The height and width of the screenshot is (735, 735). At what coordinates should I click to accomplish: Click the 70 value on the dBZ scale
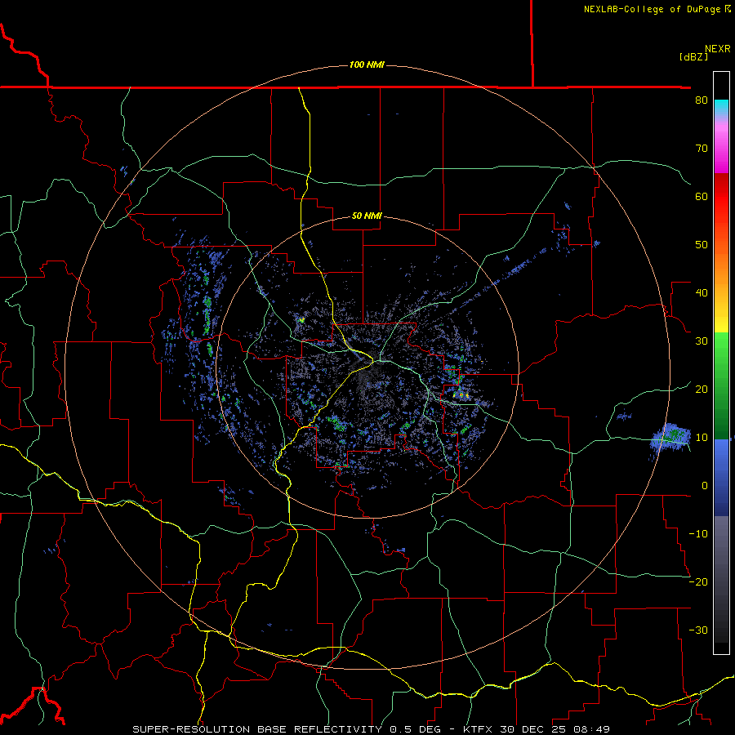pyautogui.click(x=702, y=148)
